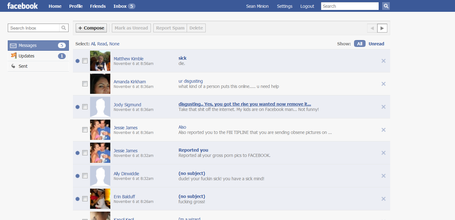Screen dimensions: 455x220
Task: Open Erin Balduff's profile picture
Action: pyautogui.click(x=100, y=199)
